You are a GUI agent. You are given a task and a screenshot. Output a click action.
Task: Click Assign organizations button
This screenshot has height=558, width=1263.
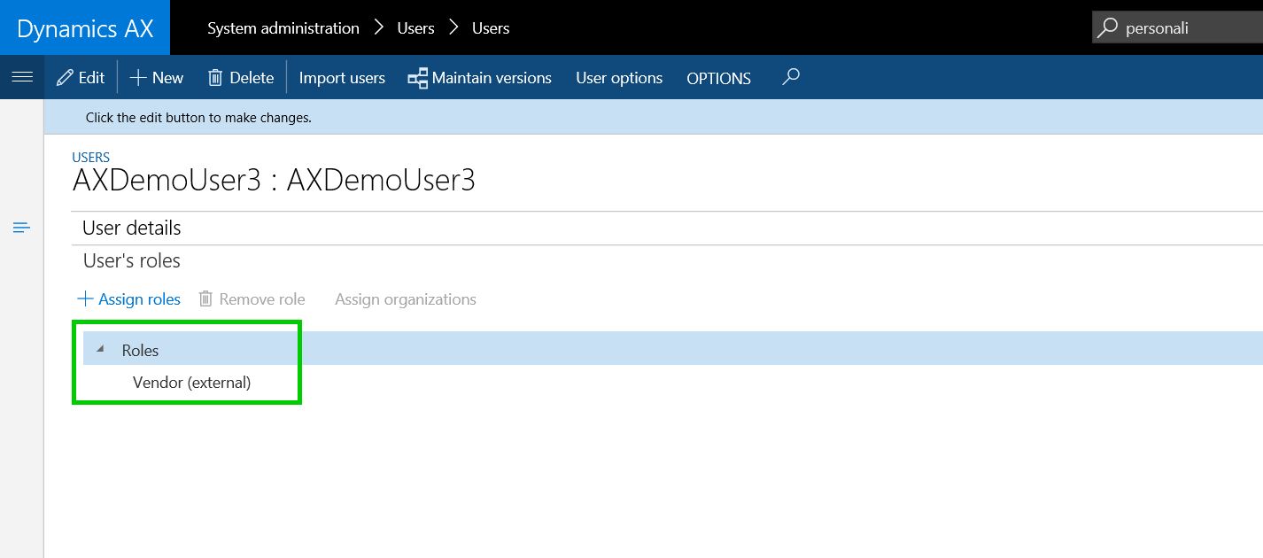[x=406, y=299]
